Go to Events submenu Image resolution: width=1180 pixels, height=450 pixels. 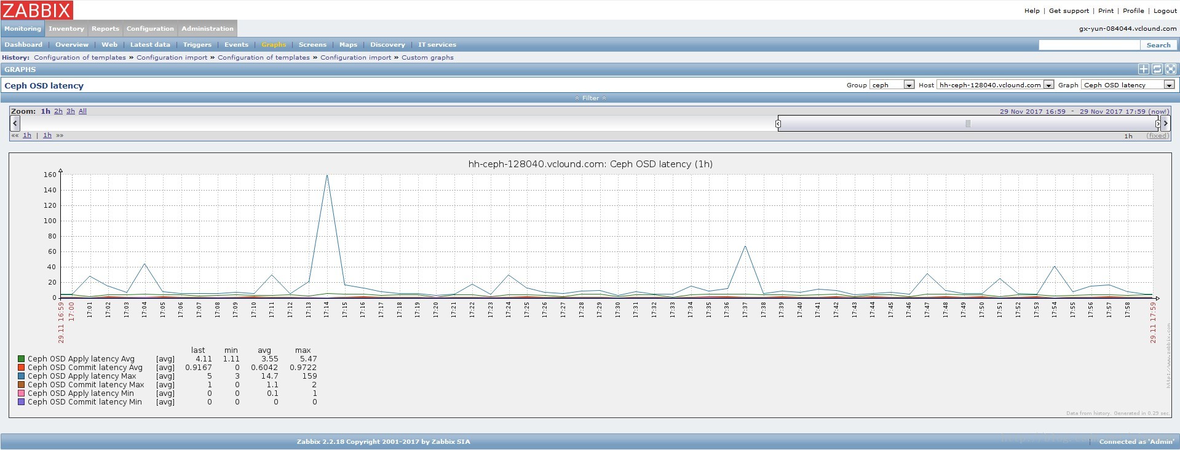click(x=236, y=44)
